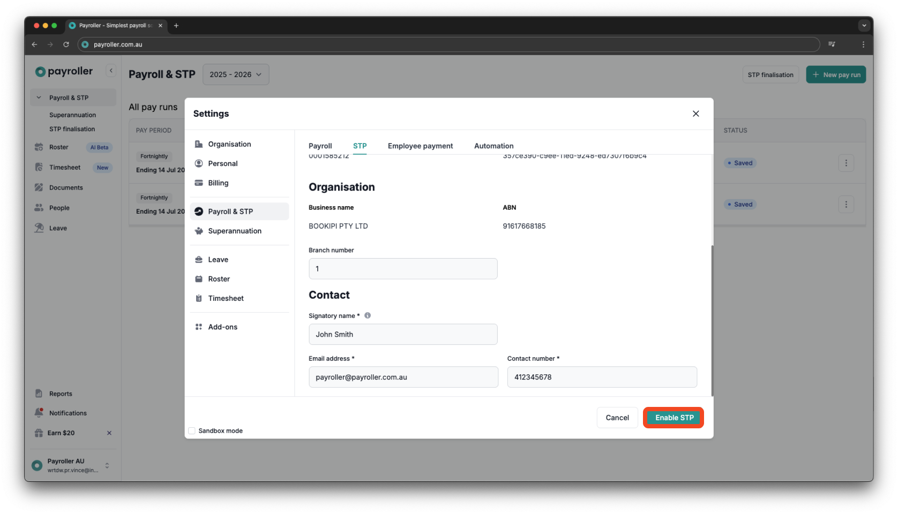Switch to the Payroll tab
The width and height of the screenshot is (898, 514).
320,146
